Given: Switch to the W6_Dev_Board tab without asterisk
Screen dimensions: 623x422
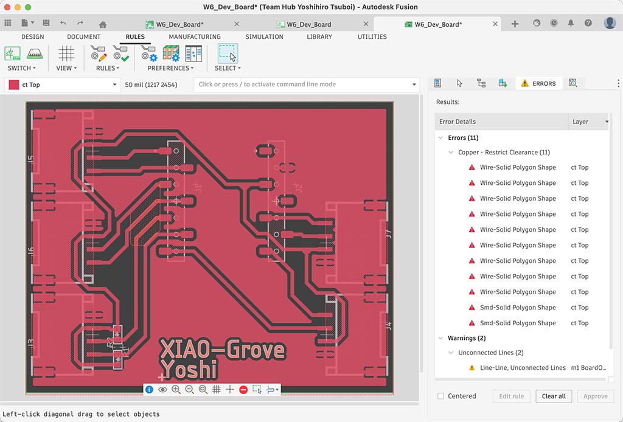Looking at the screenshot, I should (x=310, y=24).
